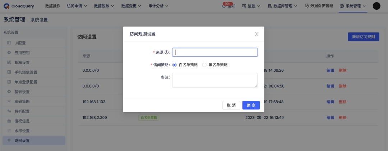Click the 访问规则设置 dialog title
Image resolution: width=388 pixels, height=151 pixels.
coord(143,34)
